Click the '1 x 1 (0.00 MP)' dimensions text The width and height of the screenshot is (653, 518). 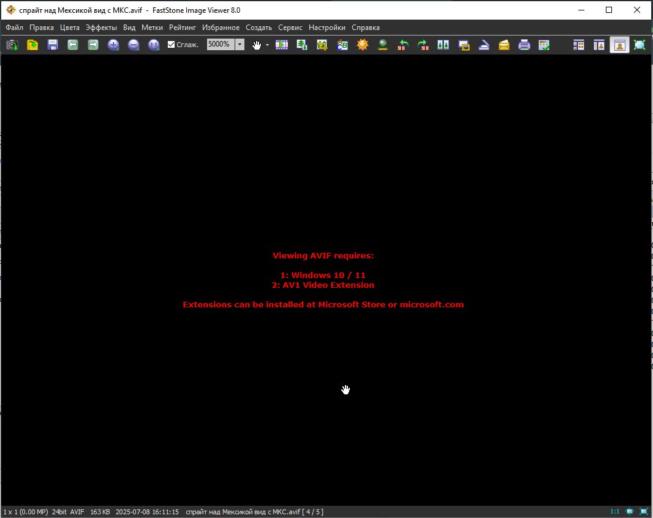(25, 512)
